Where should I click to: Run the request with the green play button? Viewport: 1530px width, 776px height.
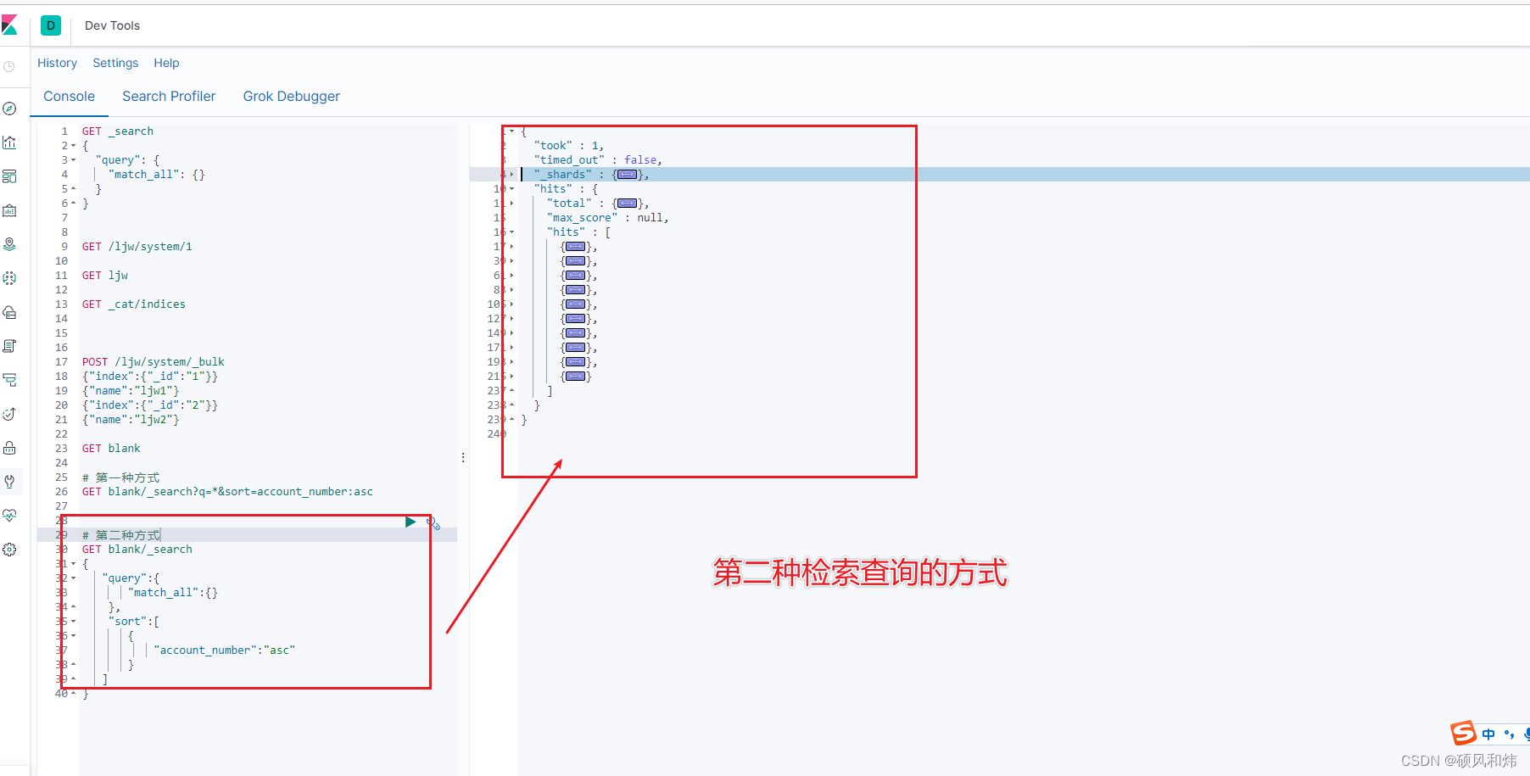point(410,521)
